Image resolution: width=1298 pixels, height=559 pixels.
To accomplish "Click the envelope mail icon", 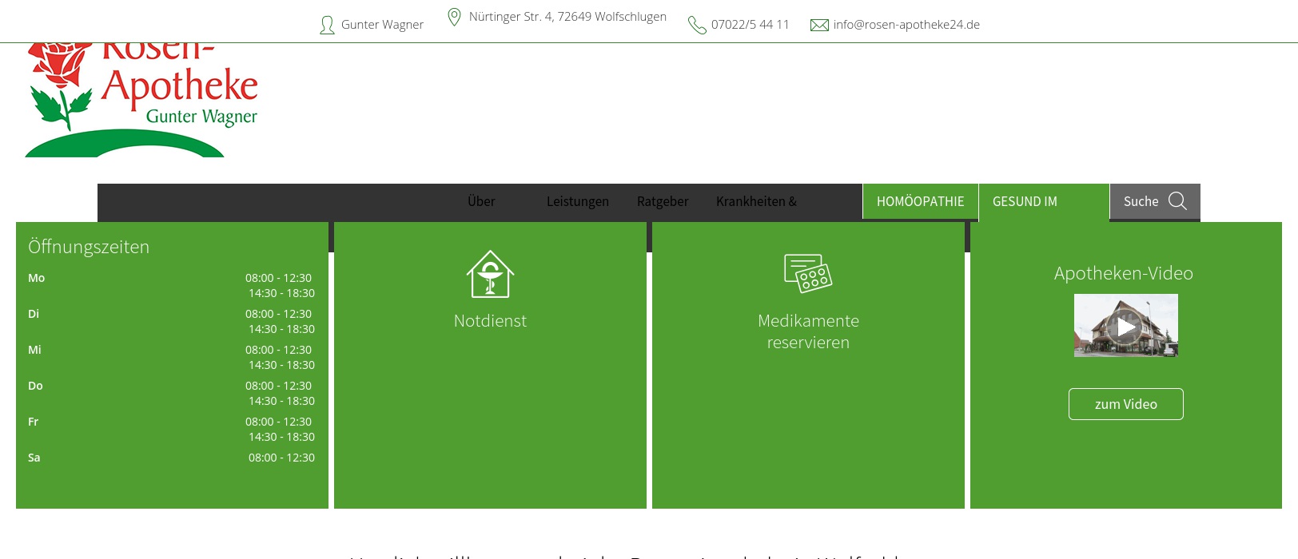I will 819,26.
